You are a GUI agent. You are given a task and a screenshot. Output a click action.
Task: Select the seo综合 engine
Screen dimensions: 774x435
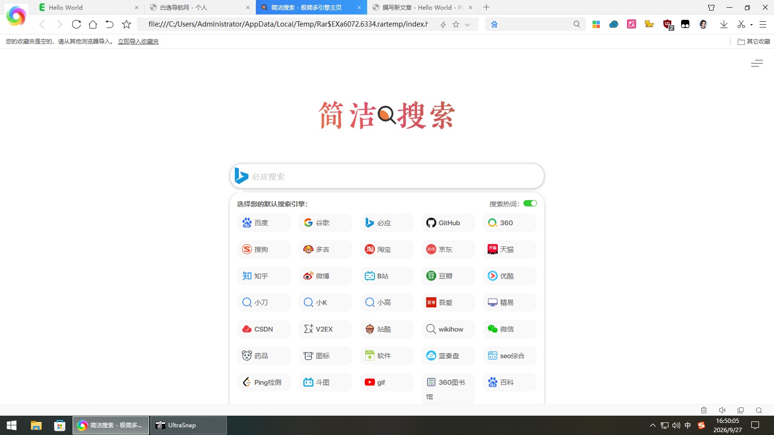pyautogui.click(x=509, y=356)
